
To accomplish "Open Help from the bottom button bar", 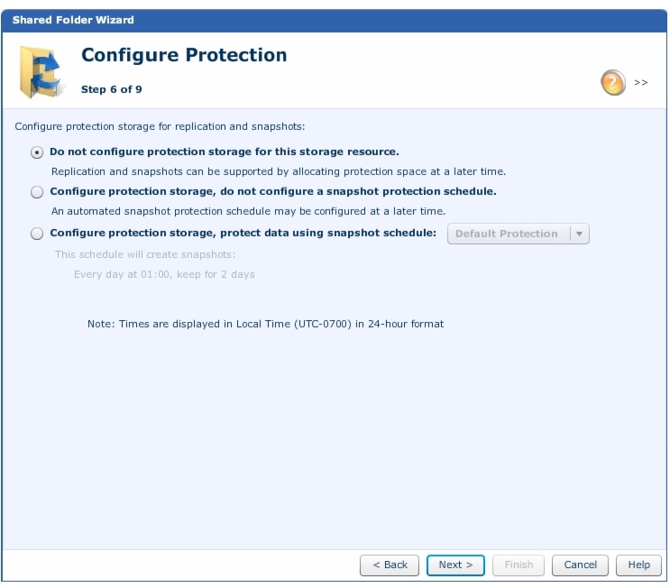I will pyautogui.click(x=638, y=565).
